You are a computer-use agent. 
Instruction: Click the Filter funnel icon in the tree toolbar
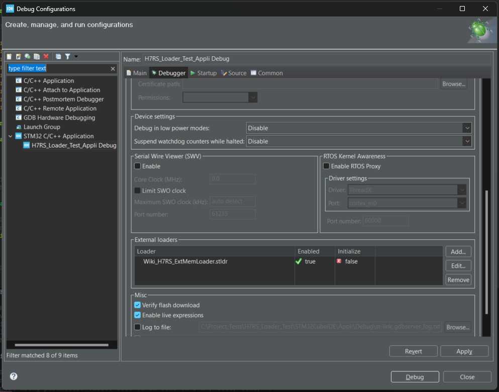tap(67, 56)
